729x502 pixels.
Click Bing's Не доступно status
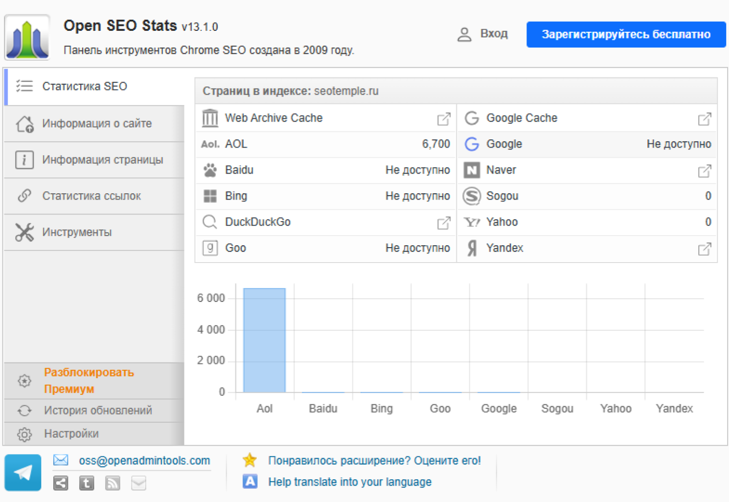(417, 196)
